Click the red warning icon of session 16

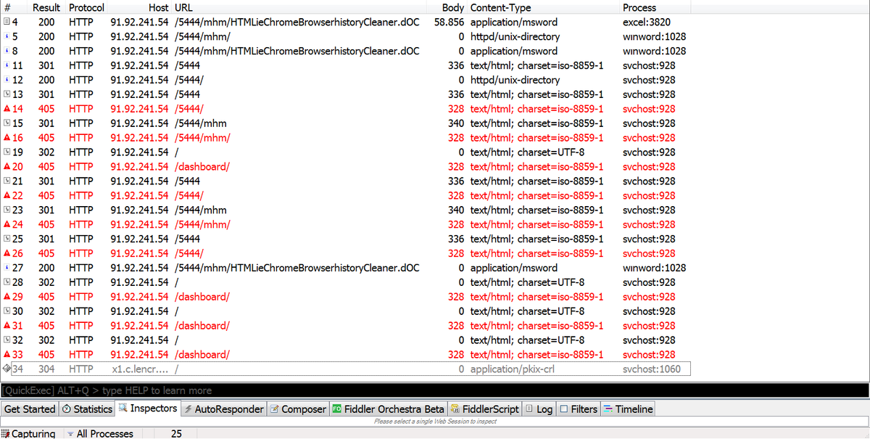pos(7,137)
